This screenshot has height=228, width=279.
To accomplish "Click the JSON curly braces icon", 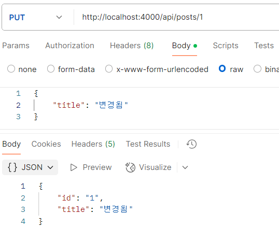I will [12, 167].
